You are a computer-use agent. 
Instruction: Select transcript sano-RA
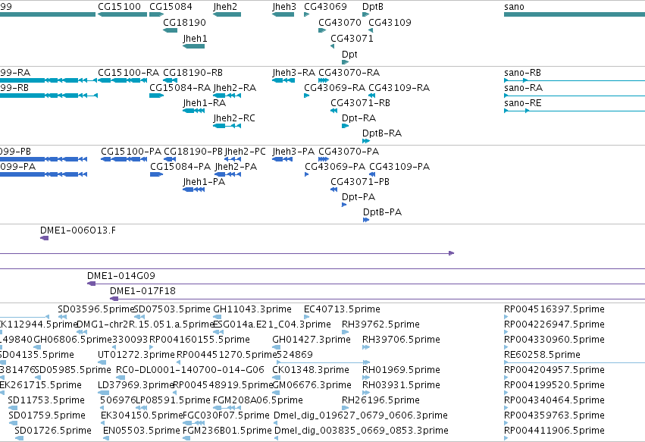pos(523,88)
